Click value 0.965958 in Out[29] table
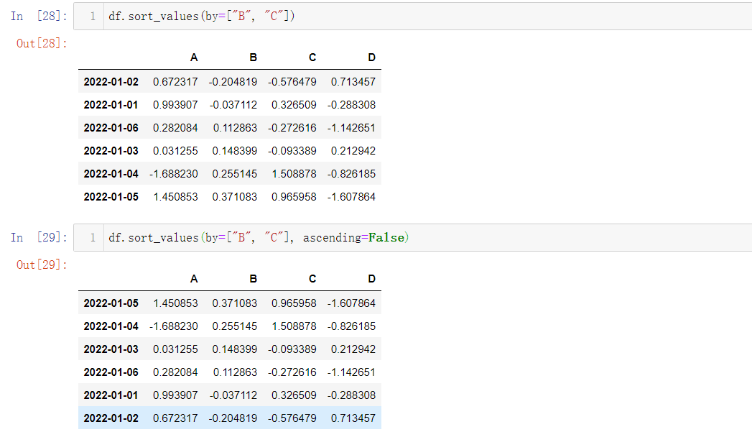This screenshot has width=752, height=432. [294, 303]
